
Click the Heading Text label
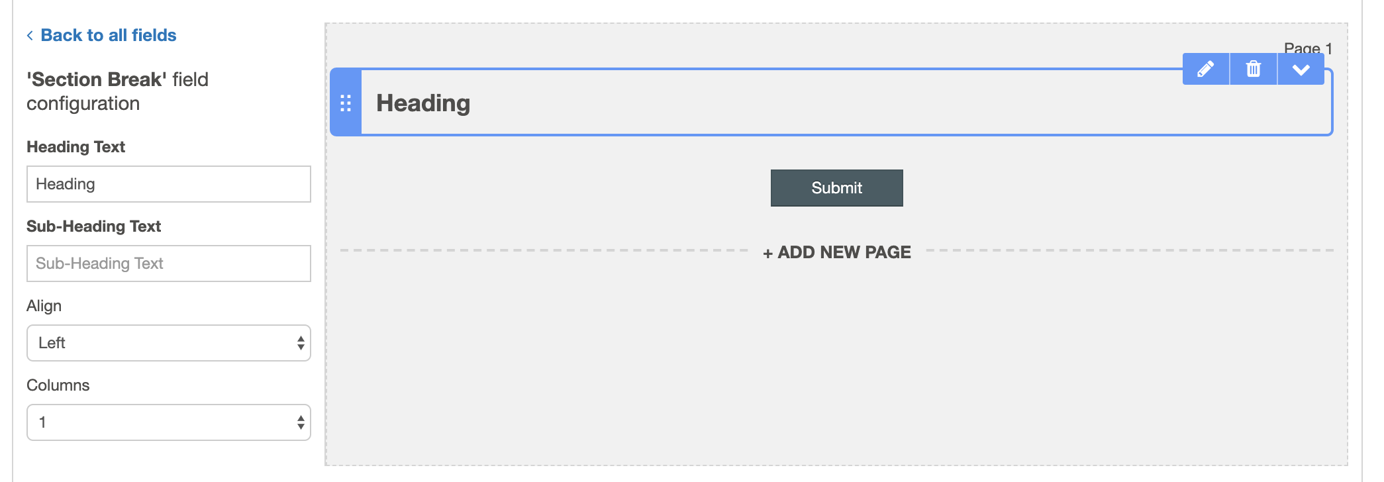click(75, 147)
